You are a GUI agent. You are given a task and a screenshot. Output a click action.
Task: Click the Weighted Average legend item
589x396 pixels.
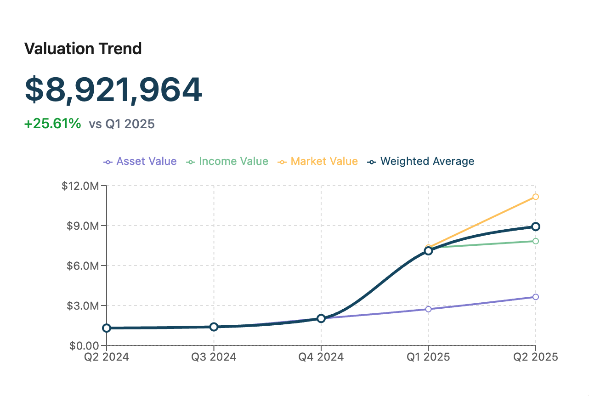(x=421, y=162)
